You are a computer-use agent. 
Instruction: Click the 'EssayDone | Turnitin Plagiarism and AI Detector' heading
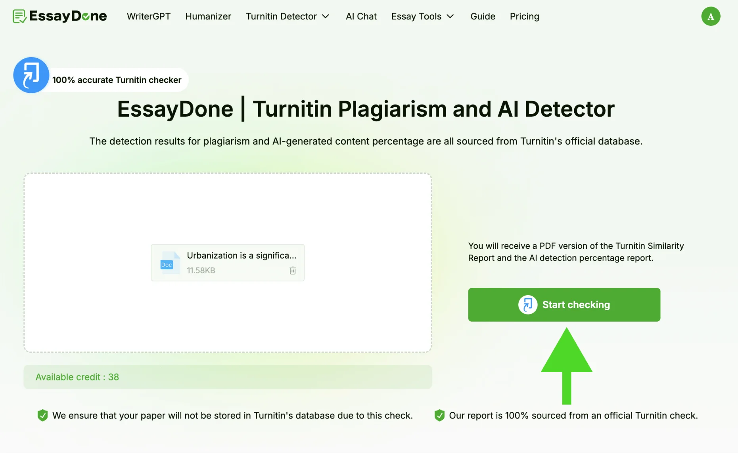tap(366, 109)
